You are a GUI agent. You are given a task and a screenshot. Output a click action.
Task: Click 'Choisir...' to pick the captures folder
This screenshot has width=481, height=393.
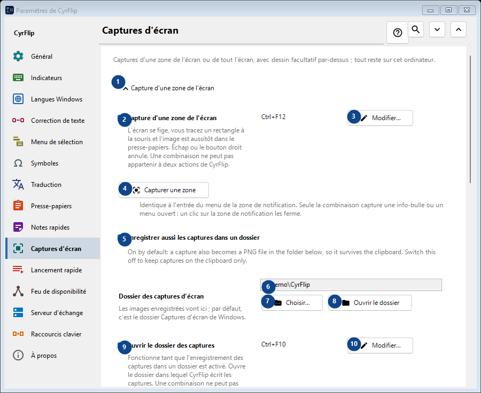(292, 303)
